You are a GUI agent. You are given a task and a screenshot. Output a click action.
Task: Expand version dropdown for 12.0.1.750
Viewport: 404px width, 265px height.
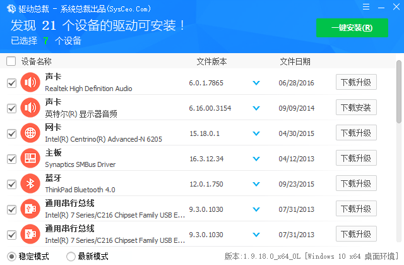click(256, 184)
